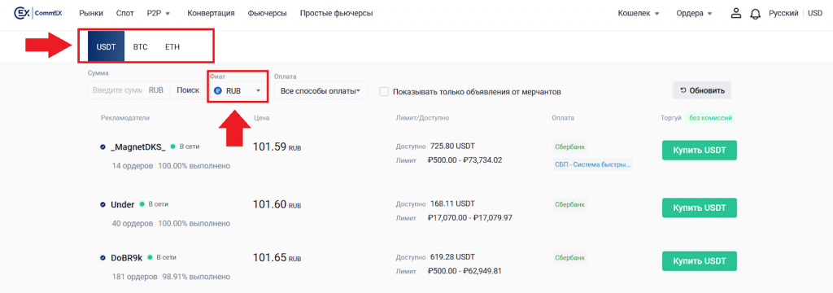Viewport: 833px width, 293px height.
Task: Change language via Русский
Action: click(x=783, y=13)
